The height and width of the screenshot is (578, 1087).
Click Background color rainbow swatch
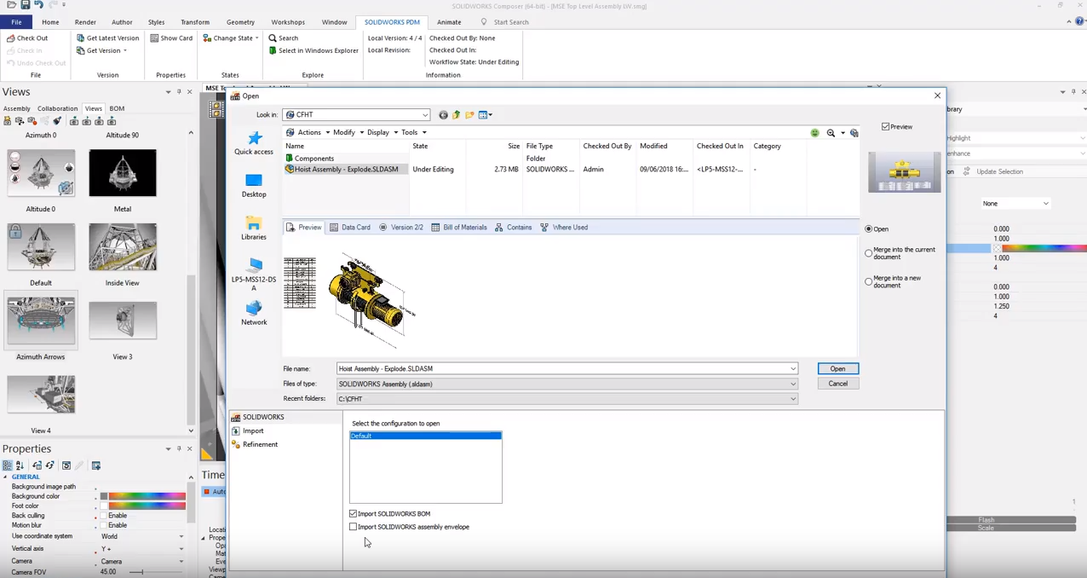pyautogui.click(x=147, y=496)
